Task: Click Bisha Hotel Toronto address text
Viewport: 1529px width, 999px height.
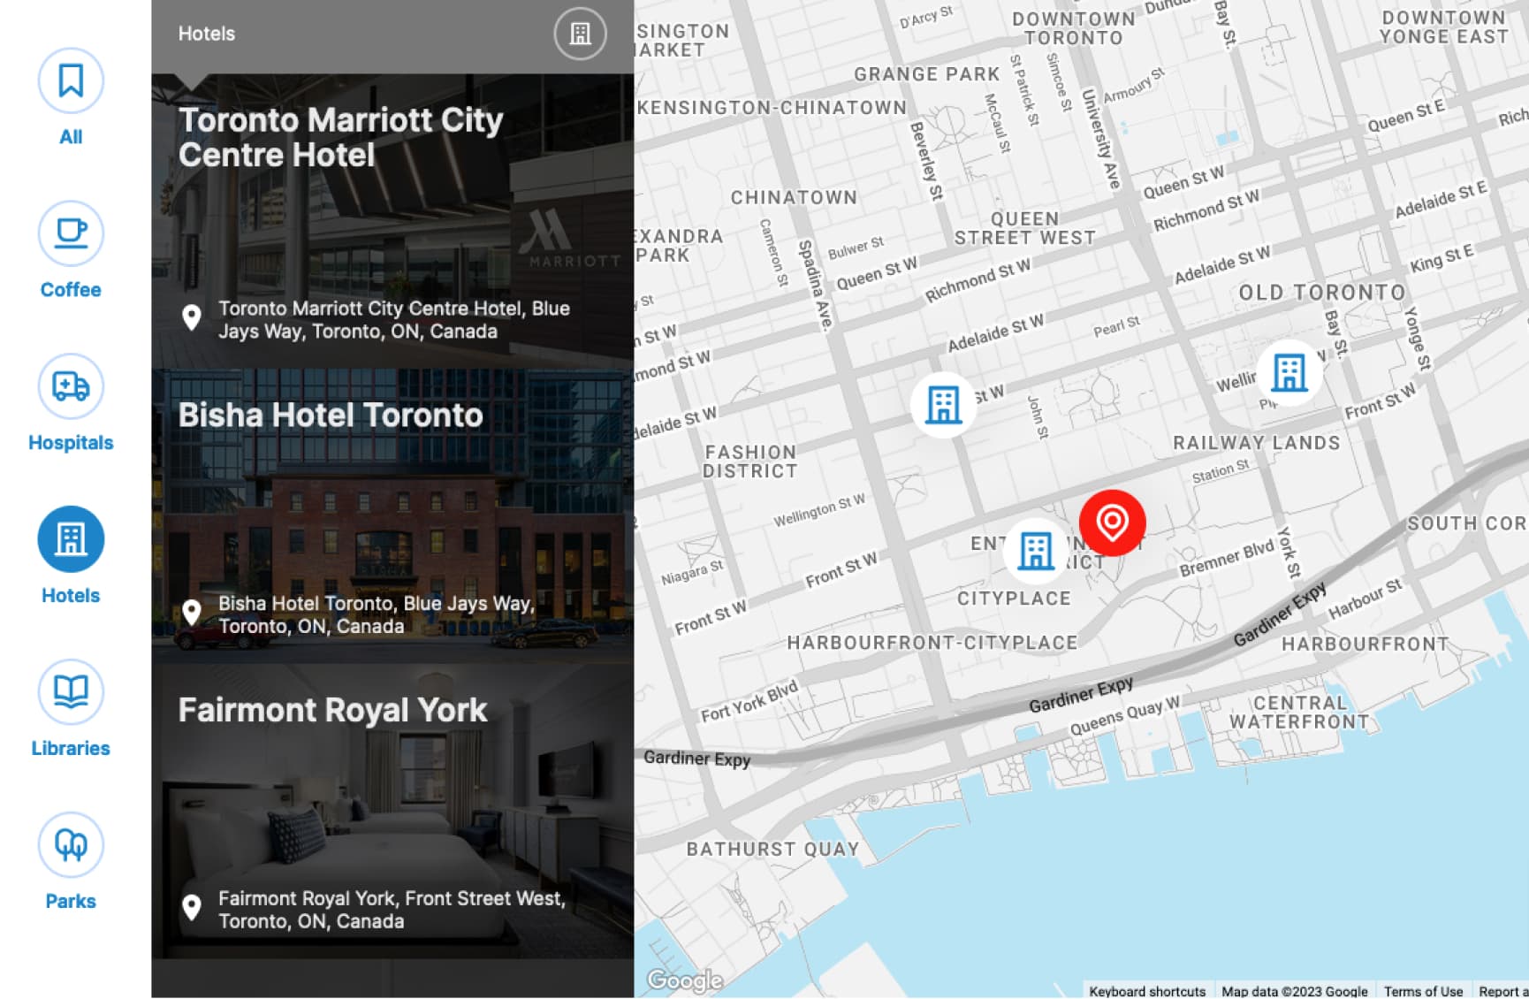Action: coord(377,614)
